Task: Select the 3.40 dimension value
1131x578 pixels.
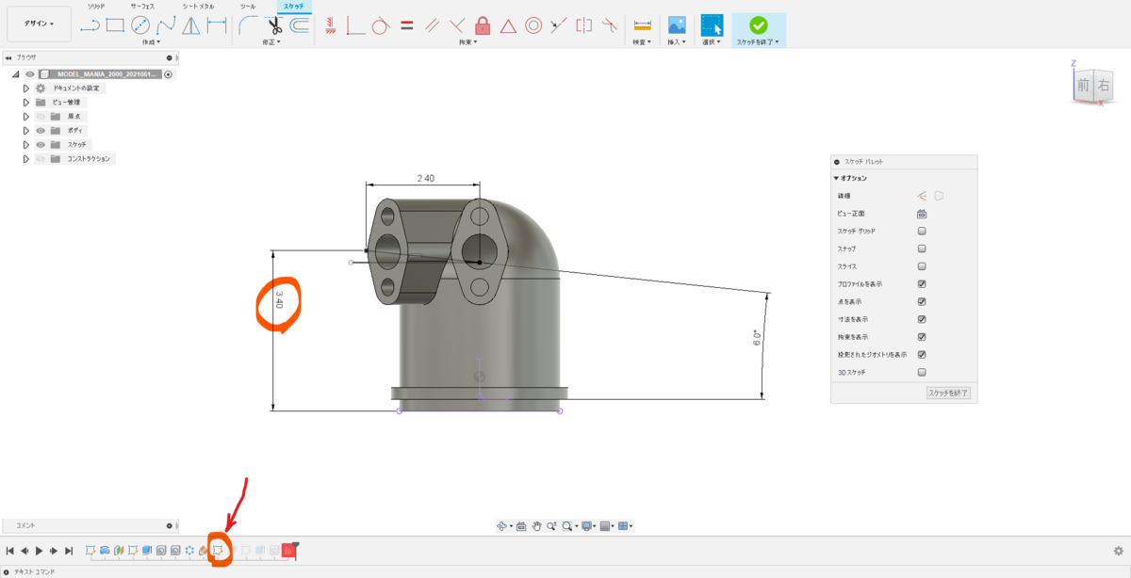Action: 279,299
